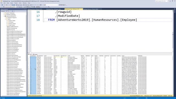Viewport: 176px width, 99px height.
Task: Open the Messages tab
Action: tap(35, 54)
